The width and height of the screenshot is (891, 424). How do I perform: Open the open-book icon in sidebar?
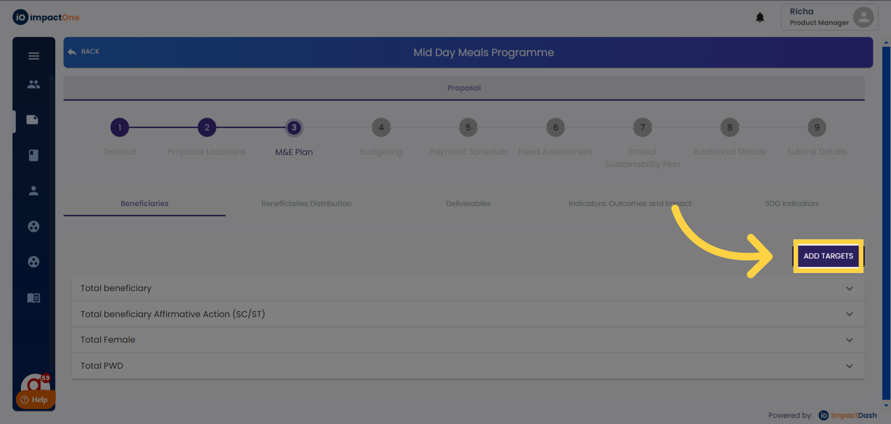click(33, 298)
